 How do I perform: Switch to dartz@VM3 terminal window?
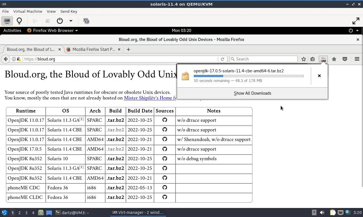pos(72,212)
